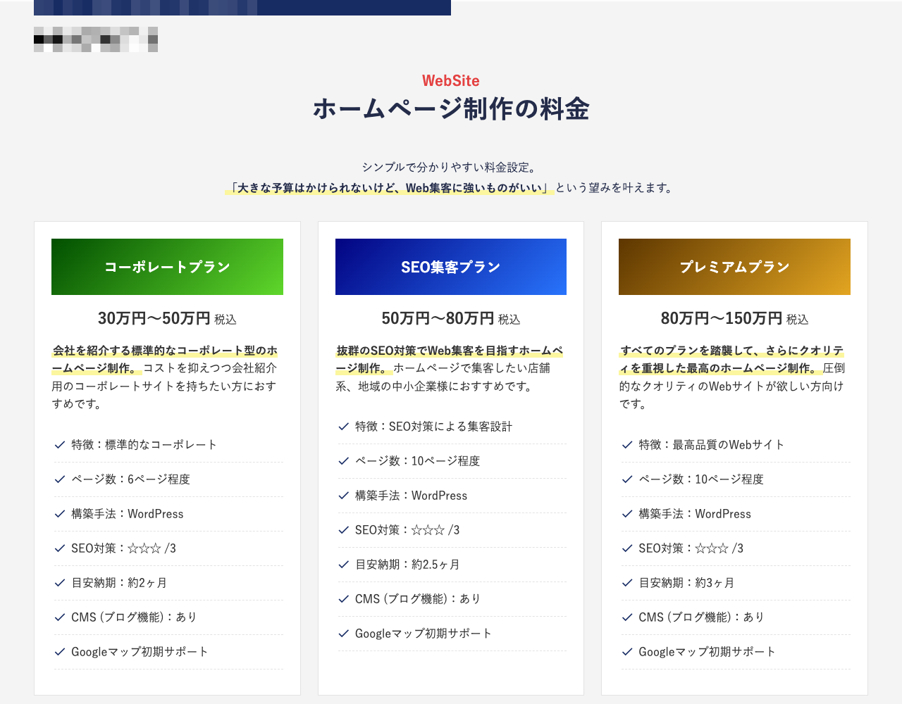Click the 抜群のSEO対策でWeb集客を目指す description
The image size is (902, 704).
[x=450, y=368]
